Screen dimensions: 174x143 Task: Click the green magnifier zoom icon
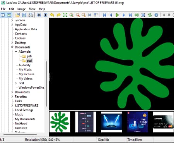[x=71, y=15]
